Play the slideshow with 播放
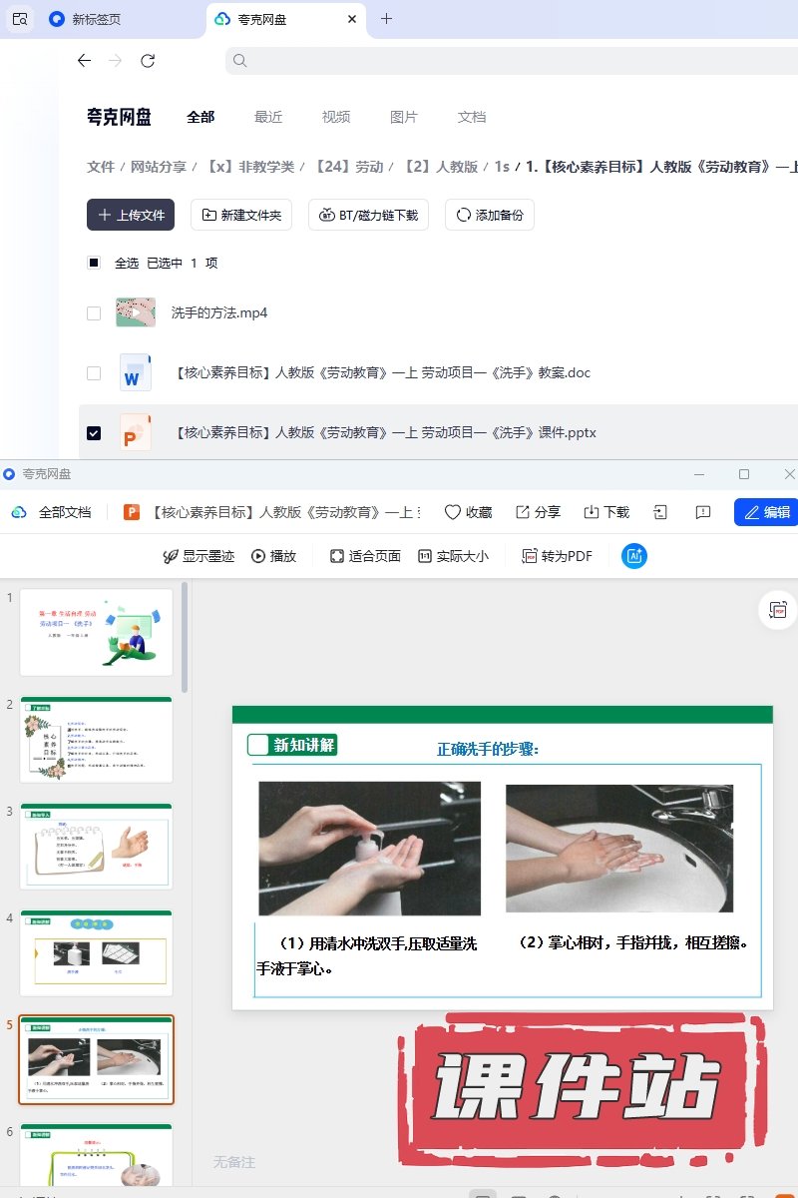Image resolution: width=798 pixels, height=1198 pixels. click(273, 556)
